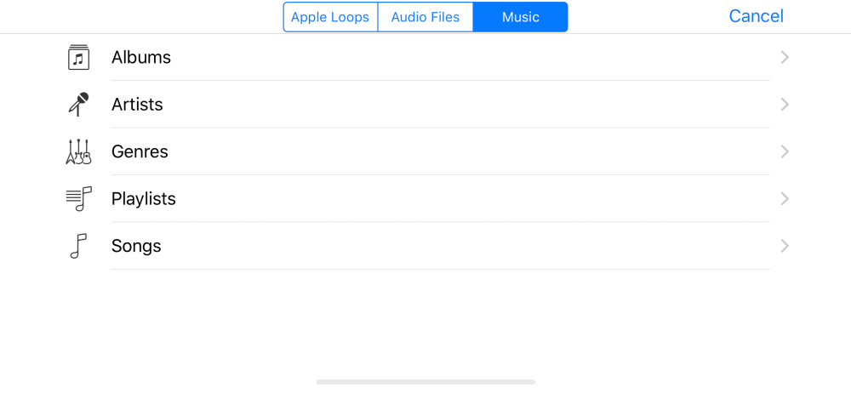Tap the Artists microphone icon
This screenshot has width=851, height=393.
point(78,105)
